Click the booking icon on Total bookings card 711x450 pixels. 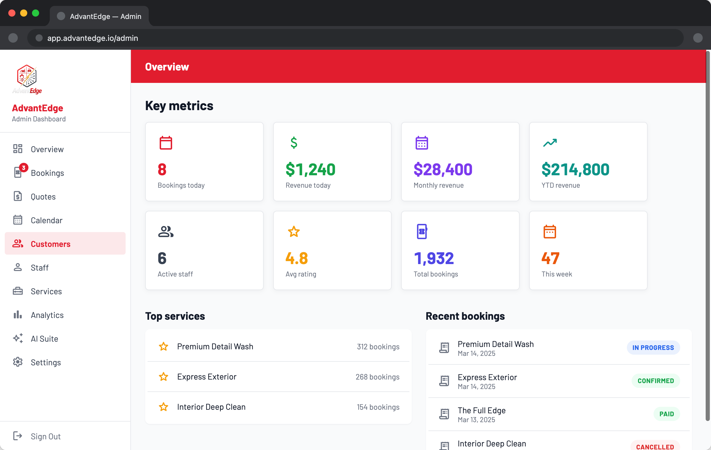(422, 232)
